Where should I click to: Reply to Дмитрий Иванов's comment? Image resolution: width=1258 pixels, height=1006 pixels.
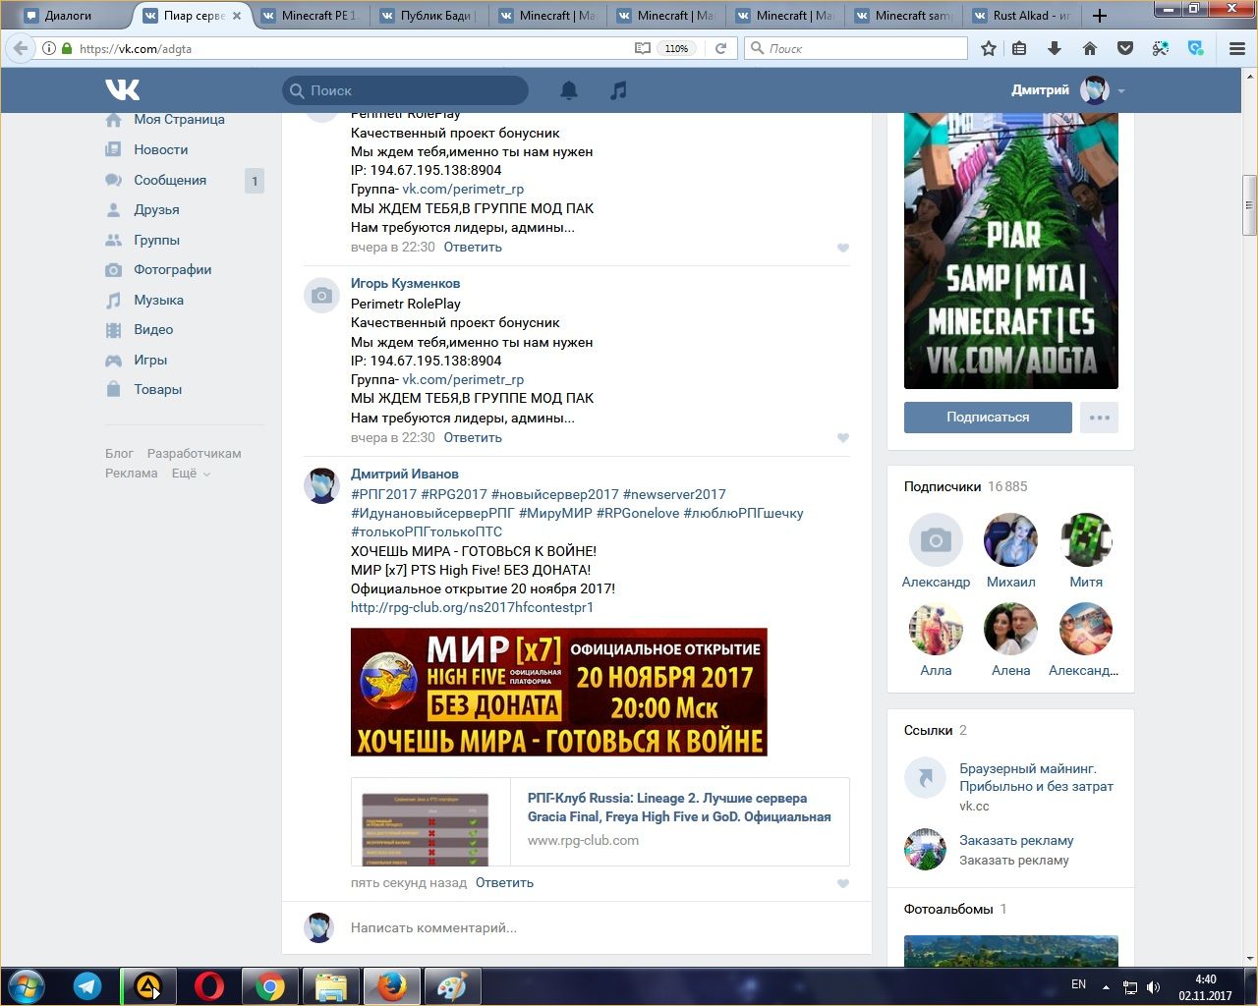[x=504, y=883]
